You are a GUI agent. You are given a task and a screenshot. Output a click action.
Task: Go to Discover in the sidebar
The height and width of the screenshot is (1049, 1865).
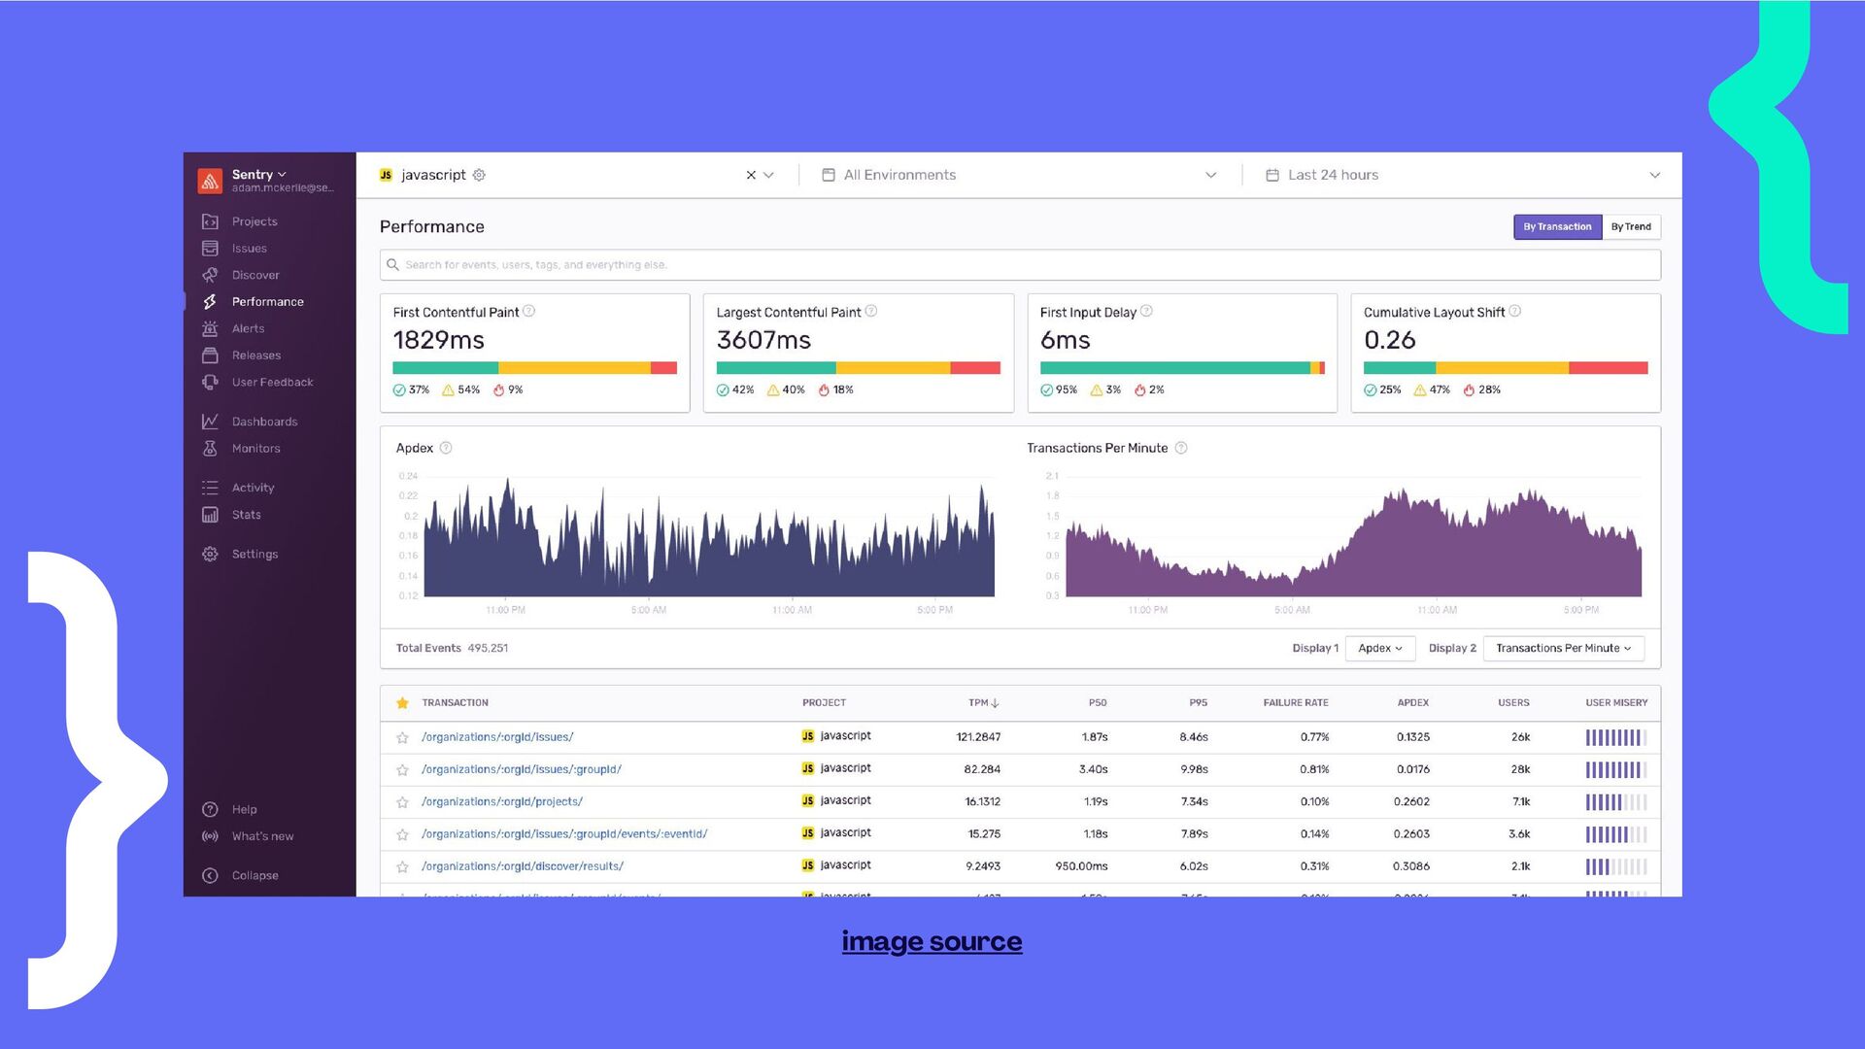[255, 275]
